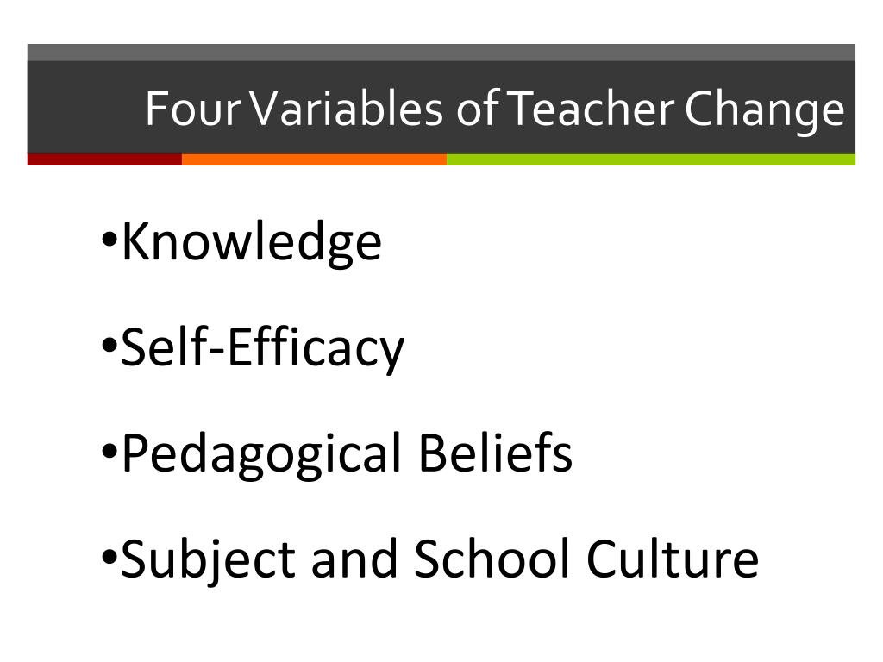Select the bullet dot before Knowledge
The width and height of the screenshot is (883, 662).
point(110,240)
